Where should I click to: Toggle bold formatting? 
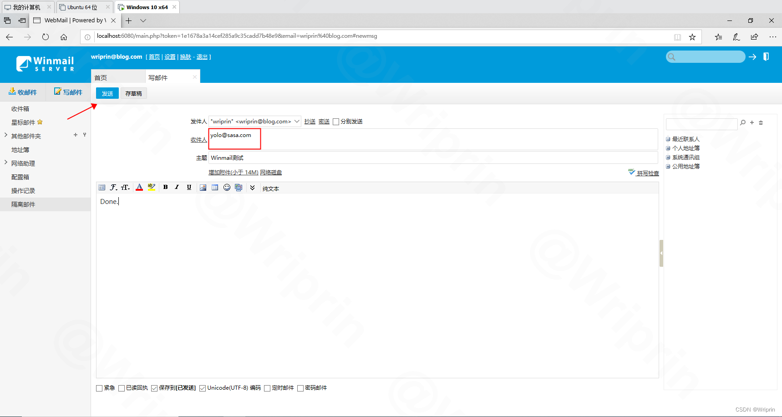point(166,187)
